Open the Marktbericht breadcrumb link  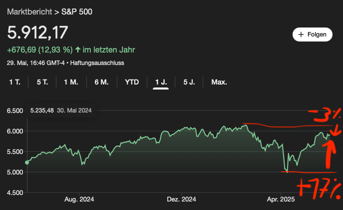click(29, 12)
